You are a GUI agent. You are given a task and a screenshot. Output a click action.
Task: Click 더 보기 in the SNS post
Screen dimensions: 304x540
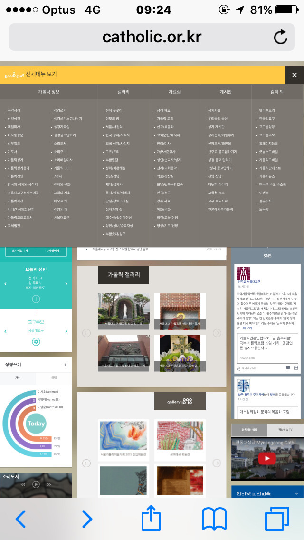click(x=247, y=328)
